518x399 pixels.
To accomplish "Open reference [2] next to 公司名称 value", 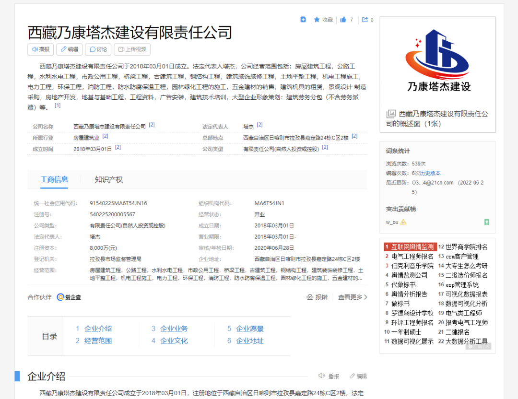I will [152, 125].
